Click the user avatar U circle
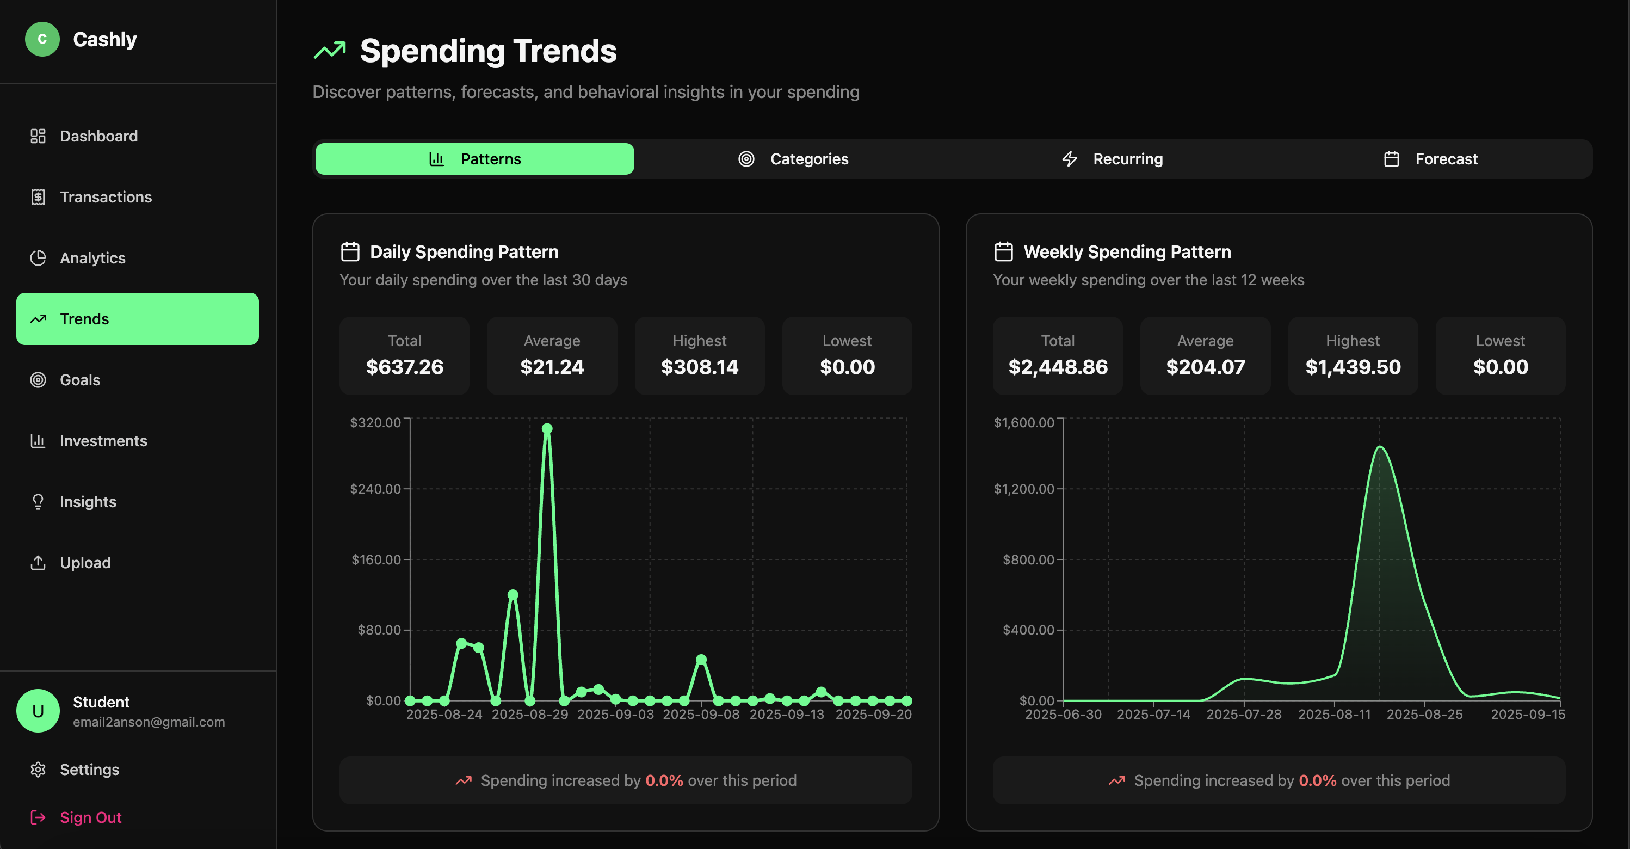This screenshot has width=1630, height=849. pos(38,710)
